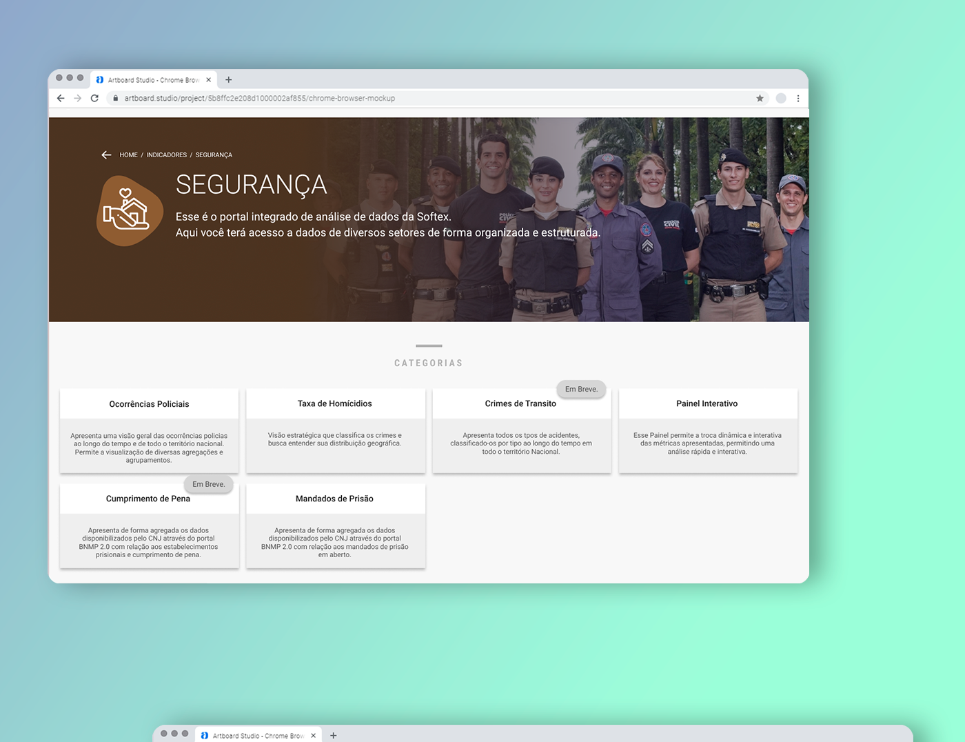Reload the page with refresh icon
Image resolution: width=965 pixels, height=742 pixels.
point(94,99)
